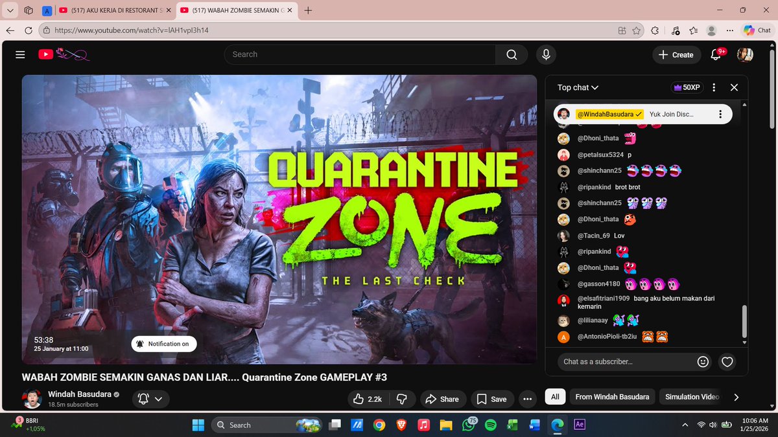Dislike the video with thumbs down
Screen dimensions: 778x437
(x=402, y=399)
